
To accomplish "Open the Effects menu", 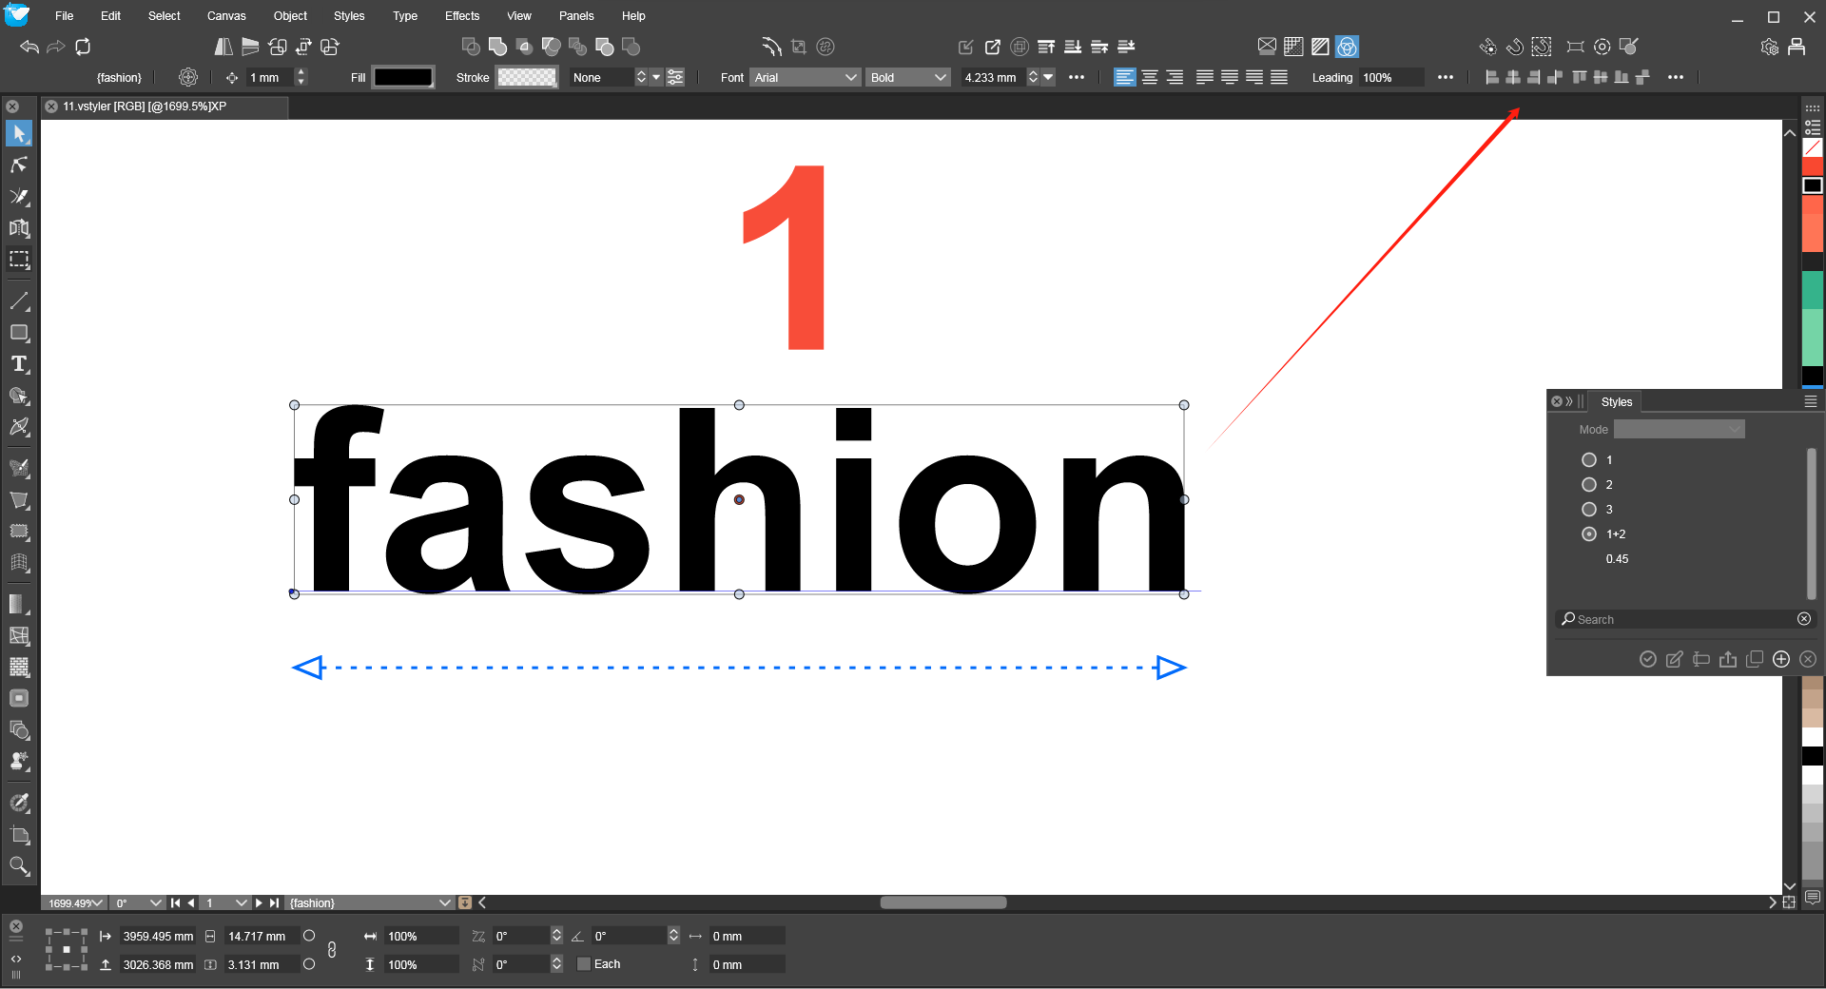I will coord(462,16).
